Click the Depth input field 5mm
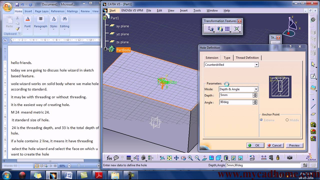Screen dimensions: 320x180 point(236,95)
